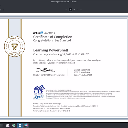The height and width of the screenshot is (128, 128).
Task: Click 'Field of Study: Information Technology' line
Action: point(47,104)
